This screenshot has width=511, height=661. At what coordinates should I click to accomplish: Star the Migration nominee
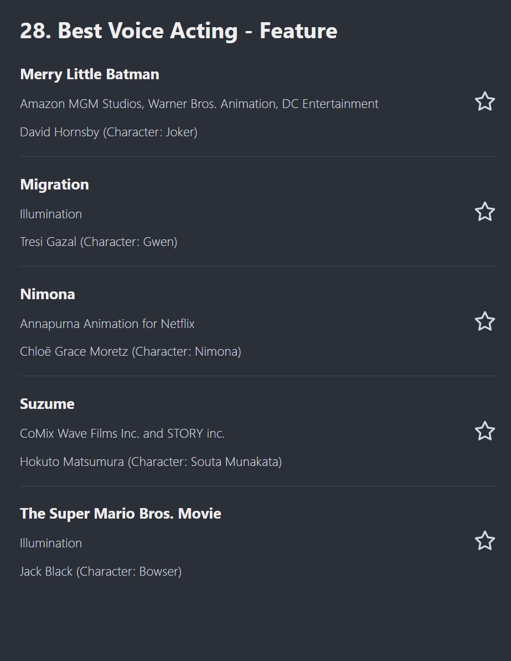484,212
